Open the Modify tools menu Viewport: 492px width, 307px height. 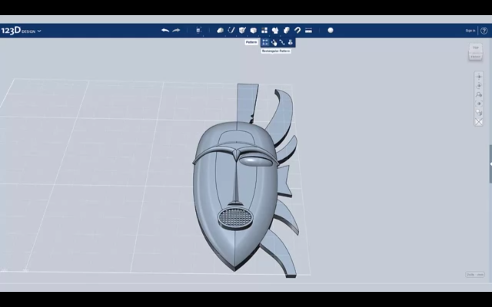pyautogui.click(x=253, y=30)
